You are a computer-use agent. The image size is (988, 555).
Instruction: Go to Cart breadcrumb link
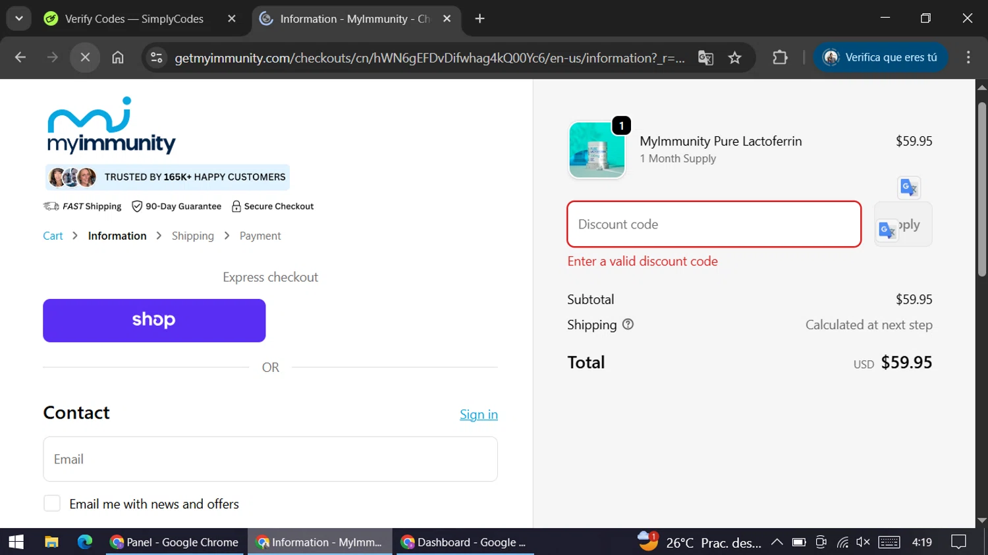click(x=53, y=236)
